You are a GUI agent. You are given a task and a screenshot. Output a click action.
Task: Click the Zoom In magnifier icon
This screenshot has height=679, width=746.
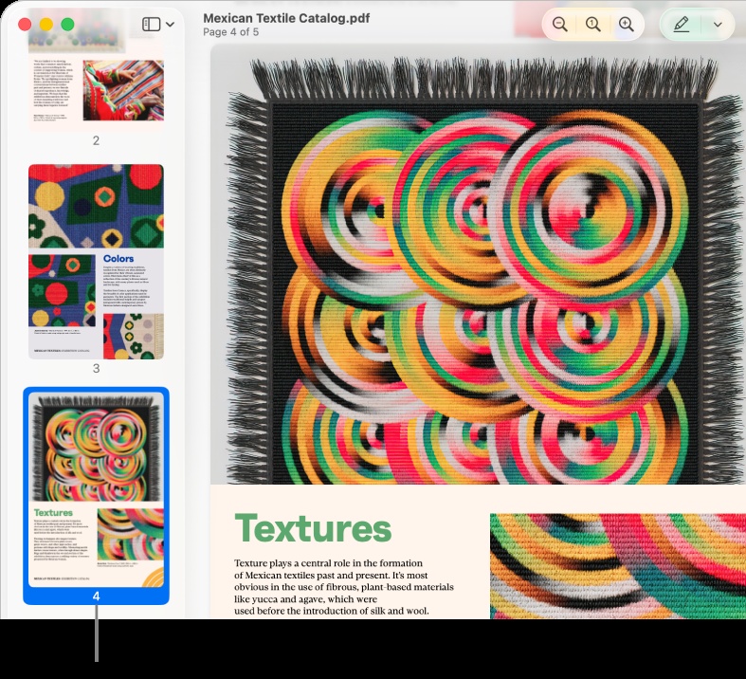tap(627, 25)
